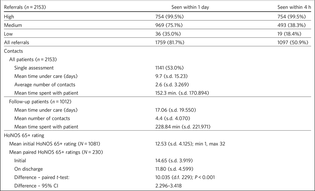
Task: Click the 'Referrals (n = 2153)' column header
Action: click(24, 7)
